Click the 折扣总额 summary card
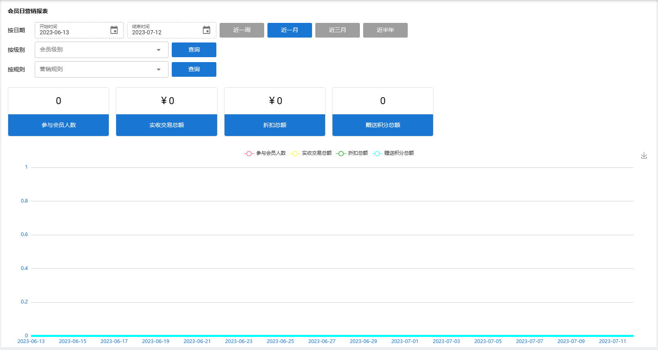This screenshot has width=658, height=350. (x=275, y=112)
